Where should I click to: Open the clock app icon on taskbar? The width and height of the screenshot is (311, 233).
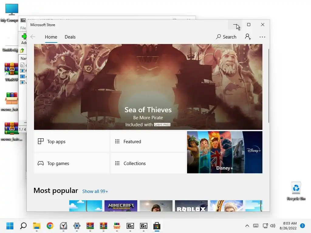click(x=63, y=226)
